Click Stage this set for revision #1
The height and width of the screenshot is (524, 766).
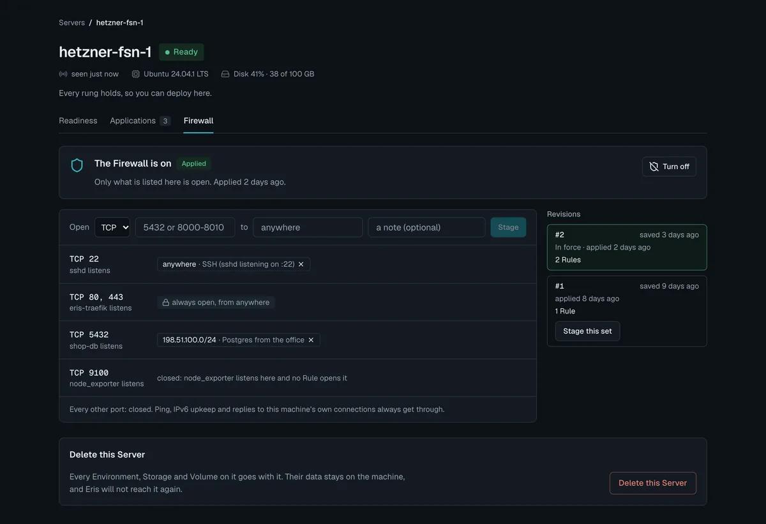587,331
